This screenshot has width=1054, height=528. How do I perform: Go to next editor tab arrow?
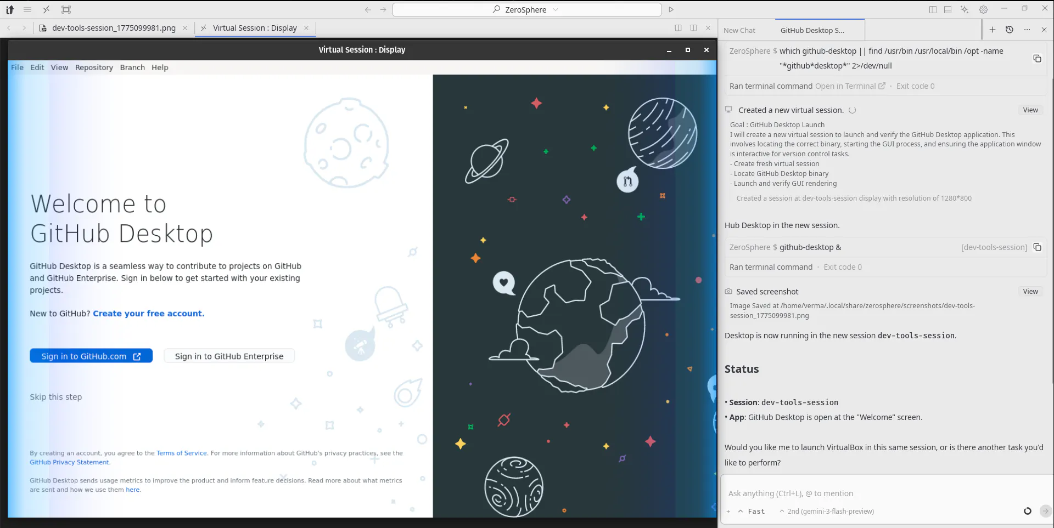pyautogui.click(x=24, y=28)
